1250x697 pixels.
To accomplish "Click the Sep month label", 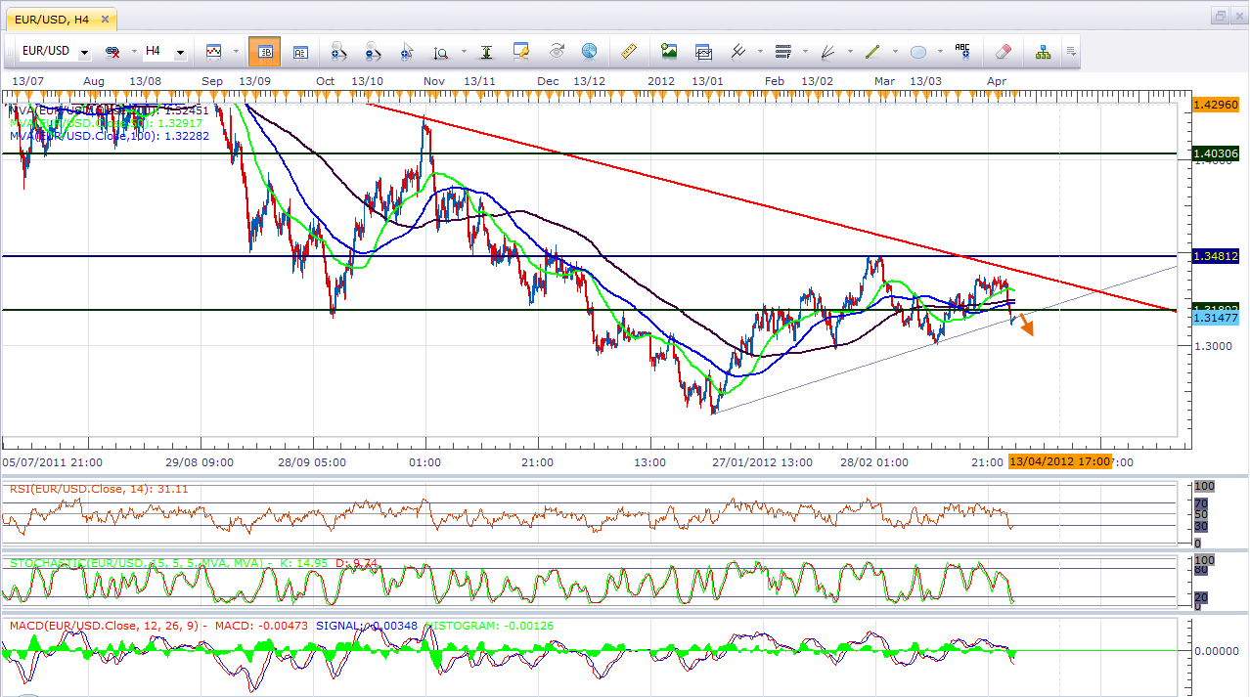I will (212, 80).
